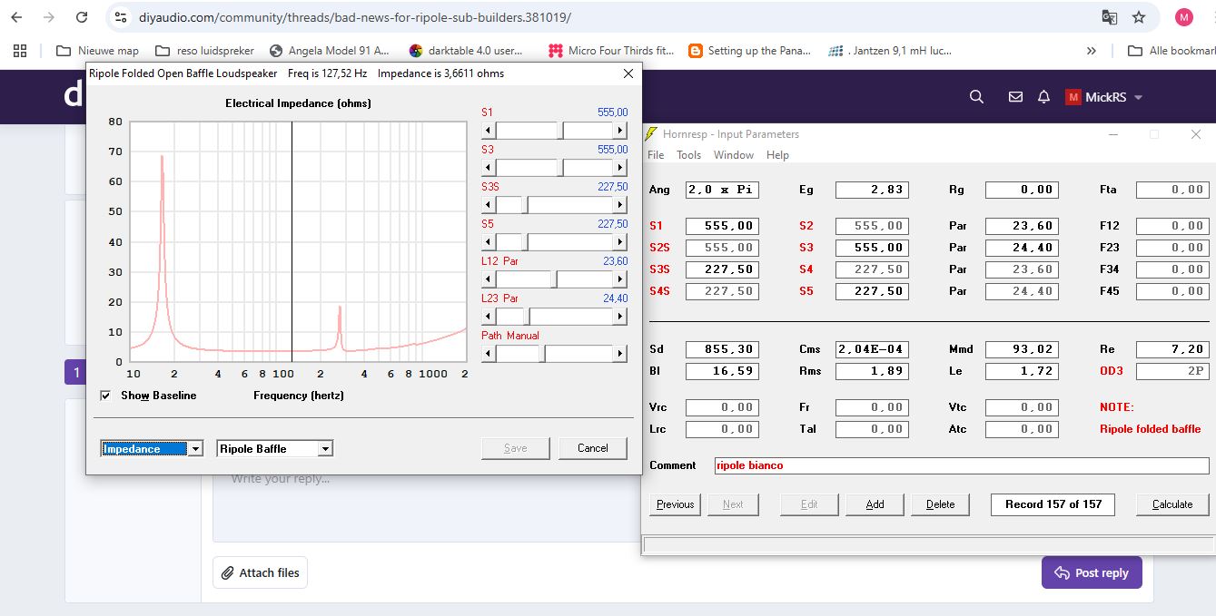Go back in browser history
Screen dimensions: 1216x616
point(17,17)
